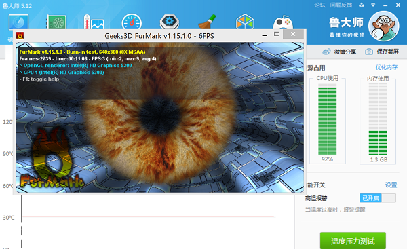Toggle the 高温报警 switch showing 已开启
Image resolution: width=407 pixels, height=249 pixels.
(x=378, y=198)
